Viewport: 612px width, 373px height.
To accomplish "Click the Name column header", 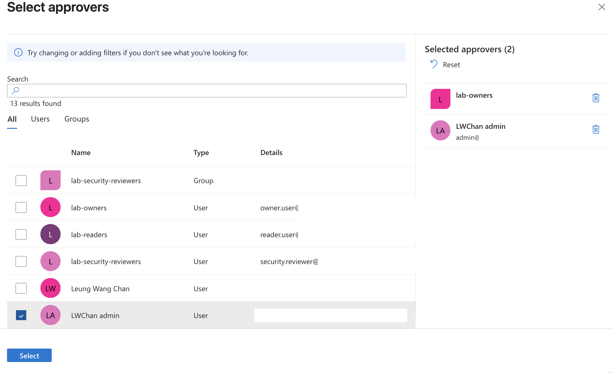I will point(81,153).
